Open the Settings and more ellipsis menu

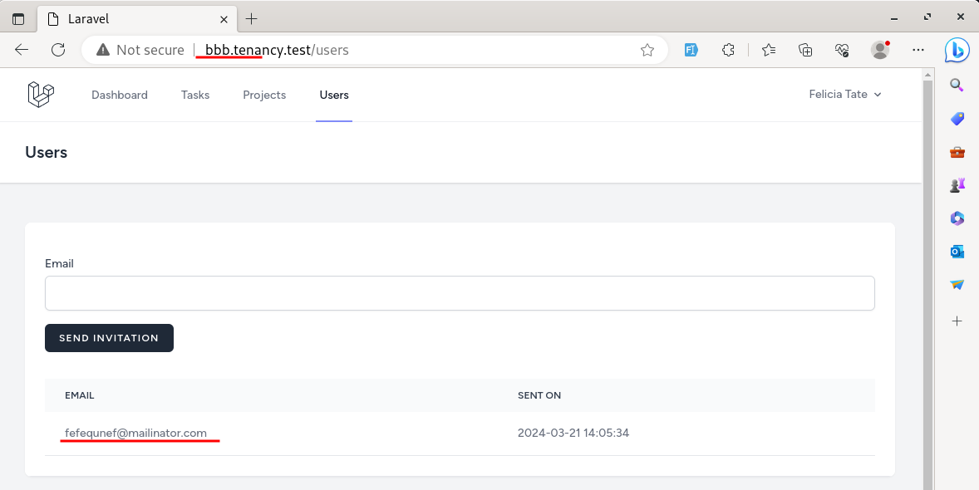coord(918,50)
